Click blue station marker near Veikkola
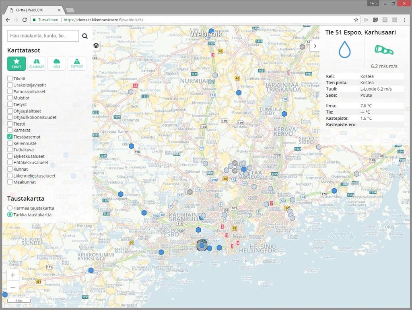 point(121,194)
